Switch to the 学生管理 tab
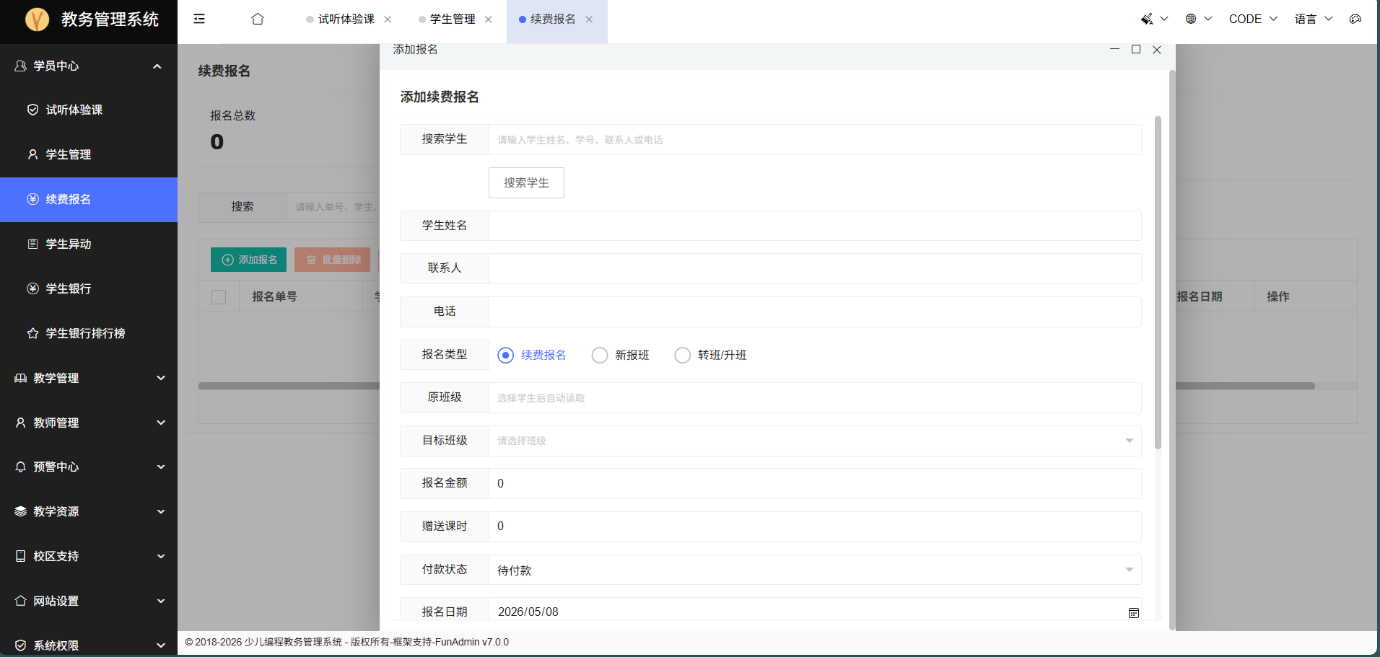 [453, 19]
